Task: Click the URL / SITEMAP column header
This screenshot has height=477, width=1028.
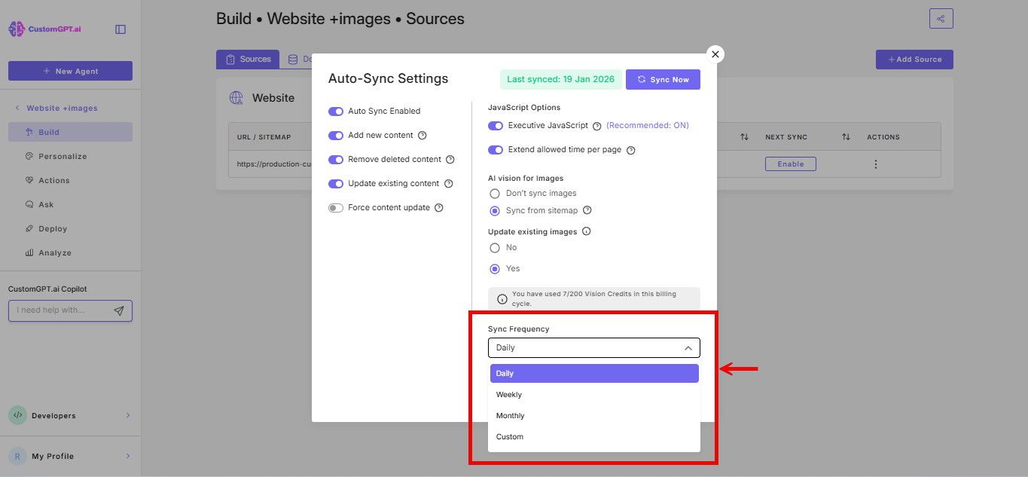Action: coord(264,137)
